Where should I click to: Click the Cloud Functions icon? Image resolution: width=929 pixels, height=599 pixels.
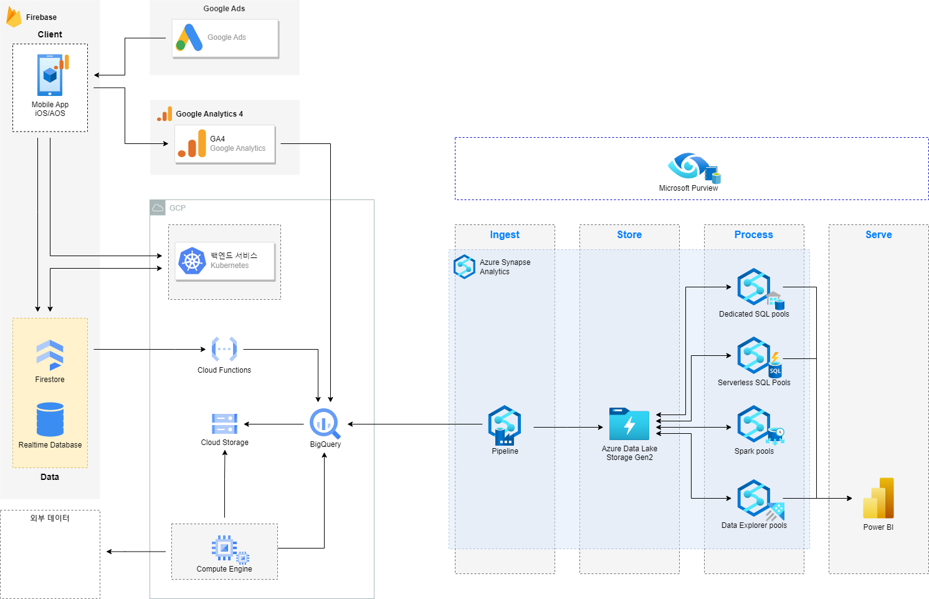click(x=224, y=349)
